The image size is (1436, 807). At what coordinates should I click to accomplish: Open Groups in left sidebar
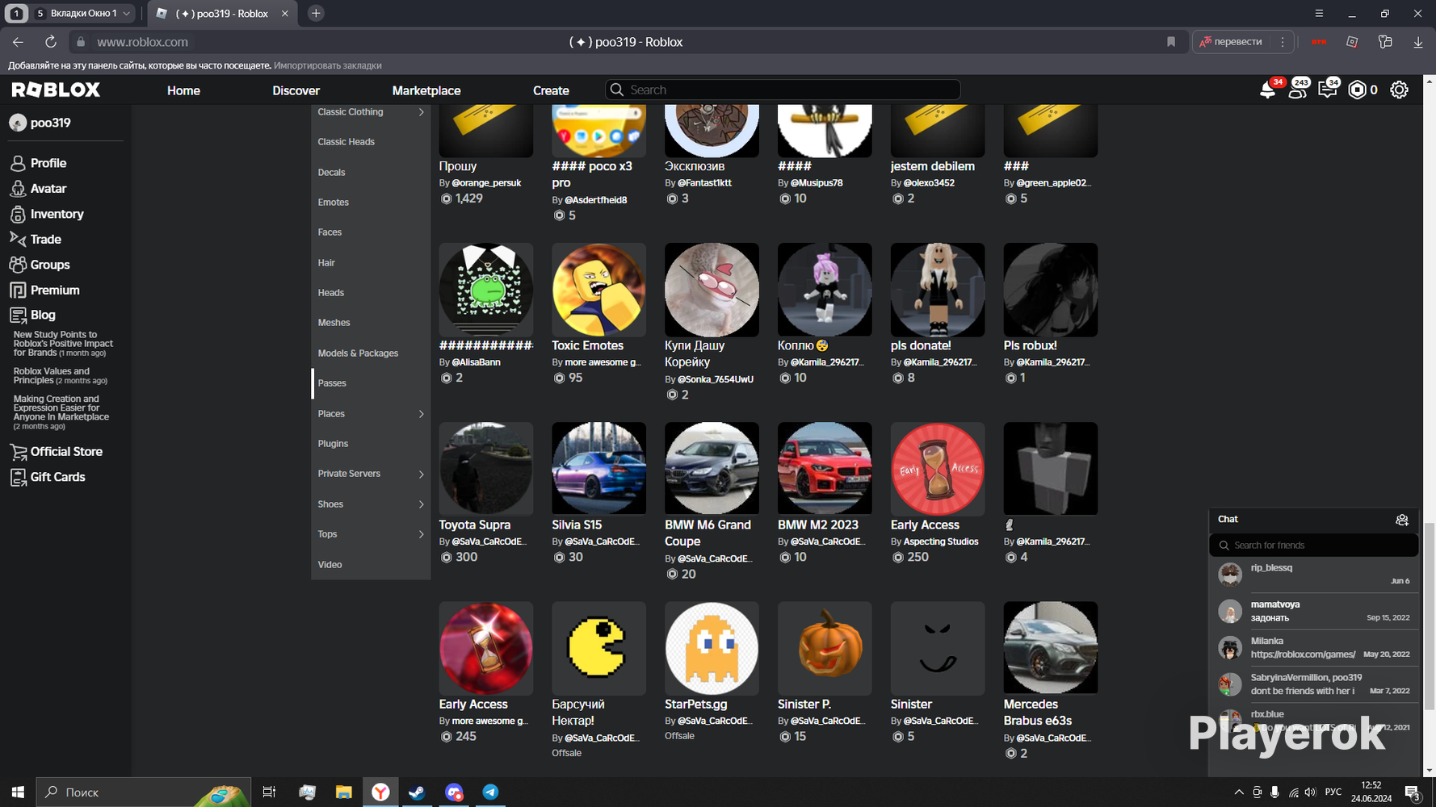pos(49,265)
